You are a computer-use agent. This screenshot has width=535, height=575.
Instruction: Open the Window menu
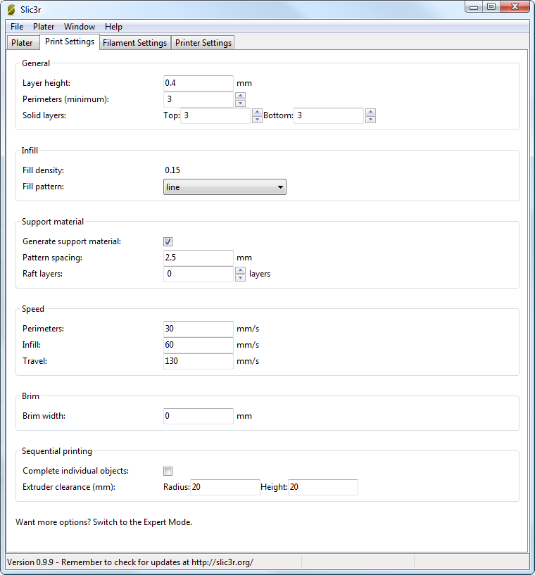point(80,27)
